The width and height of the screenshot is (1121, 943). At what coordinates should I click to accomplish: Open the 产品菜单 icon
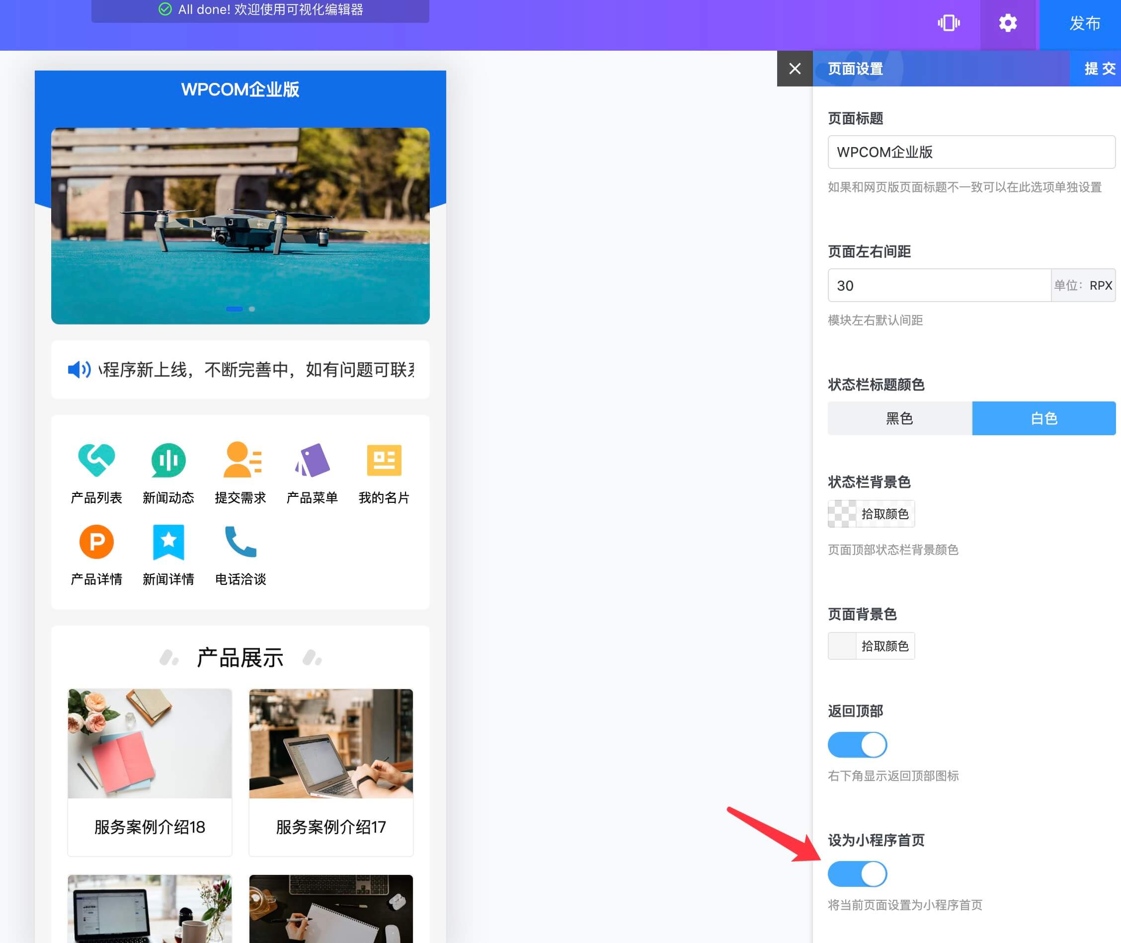tap(312, 460)
